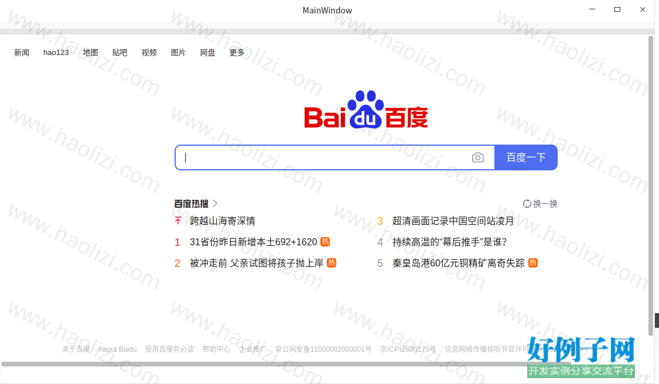Click the About Baidu footer link
Viewport: 659px width, 384px height.
point(118,349)
